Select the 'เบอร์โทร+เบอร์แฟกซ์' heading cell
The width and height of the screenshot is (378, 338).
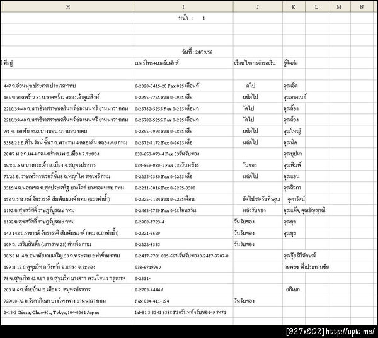tap(183, 63)
